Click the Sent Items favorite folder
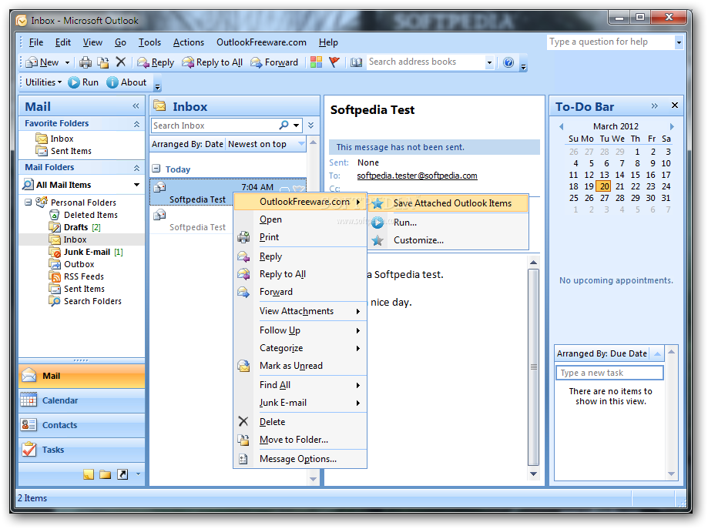 coord(71,151)
